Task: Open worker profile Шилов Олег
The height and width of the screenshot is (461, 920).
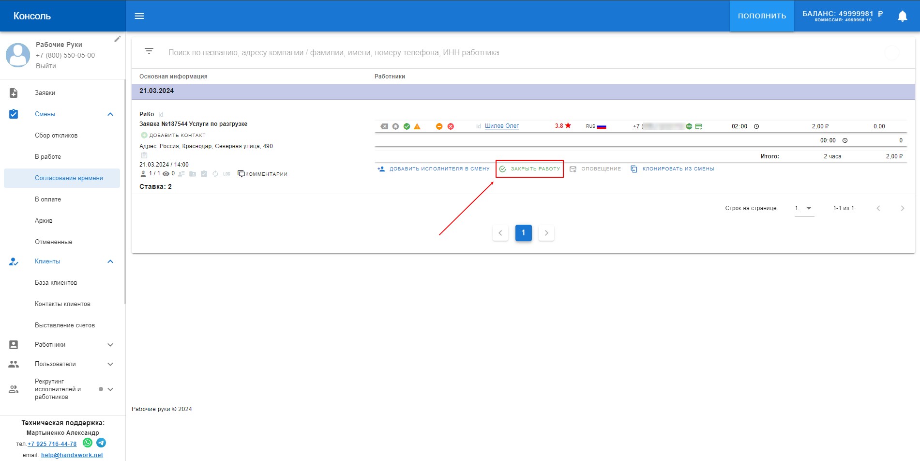Action: point(502,126)
